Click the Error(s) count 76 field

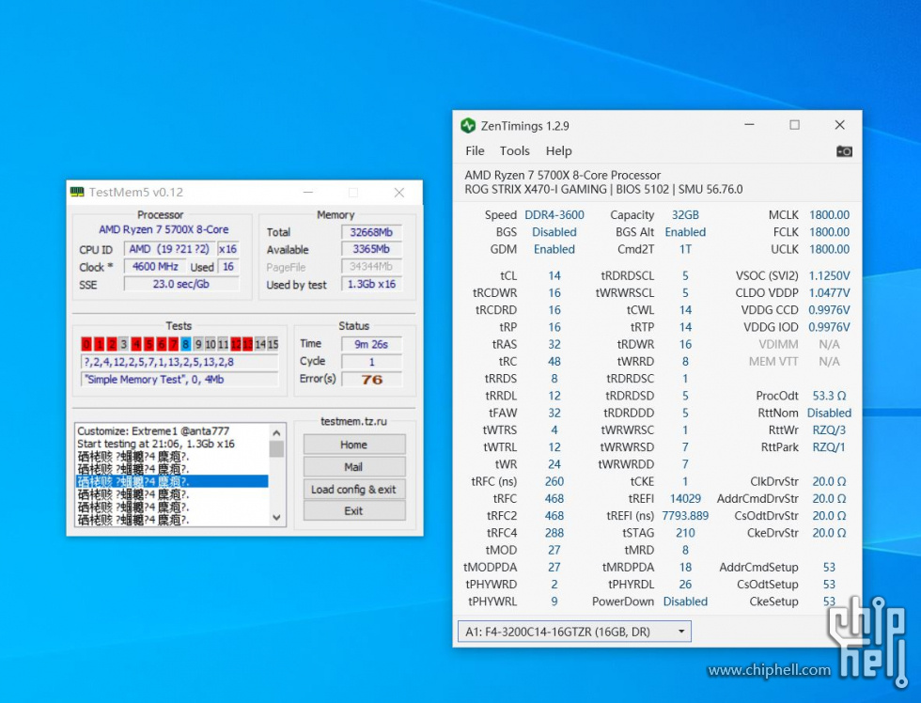[x=372, y=380]
